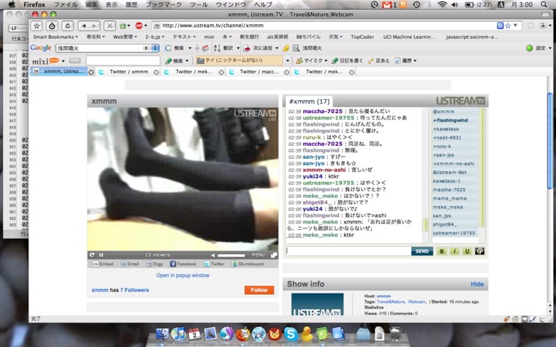This screenshot has height=347, width=556.
Task: Click the Cyberduck duck icon in Dock
Action: coord(306,334)
